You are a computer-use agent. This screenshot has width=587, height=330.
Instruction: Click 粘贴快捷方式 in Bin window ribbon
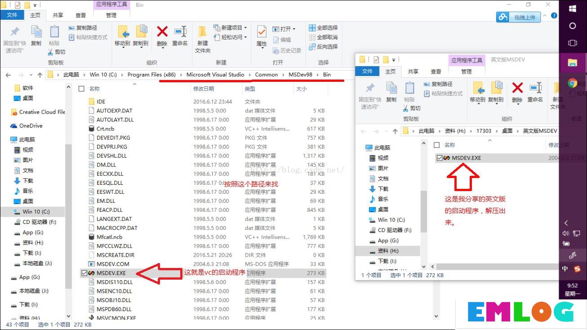tap(88, 37)
